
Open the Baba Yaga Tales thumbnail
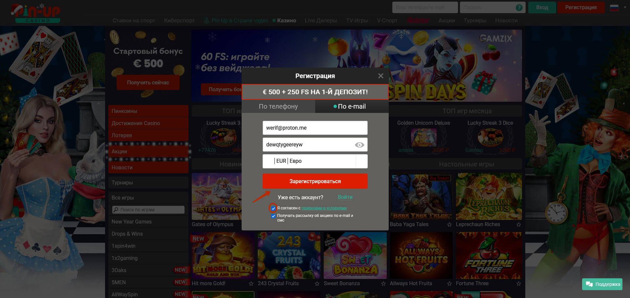(421, 197)
